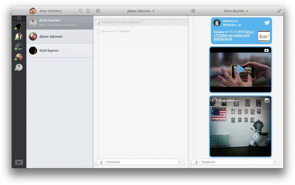Screen dimensions: 295x185
Task: Open emoji picker in Катя Акулич chat
Action: (x=275, y=162)
